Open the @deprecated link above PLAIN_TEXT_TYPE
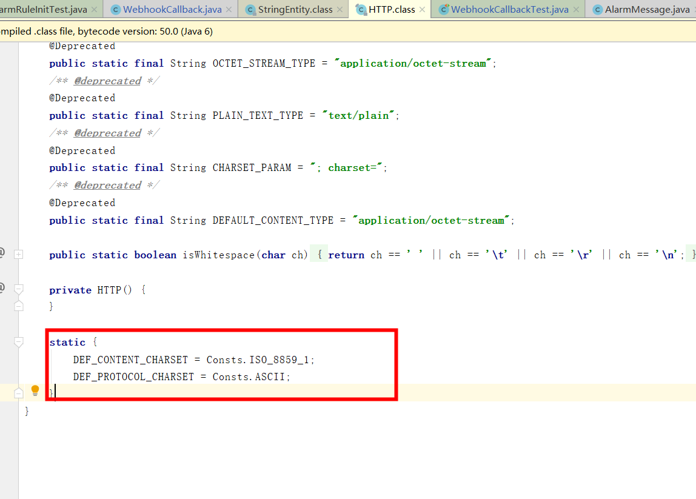The height and width of the screenshot is (499, 696). tap(107, 80)
